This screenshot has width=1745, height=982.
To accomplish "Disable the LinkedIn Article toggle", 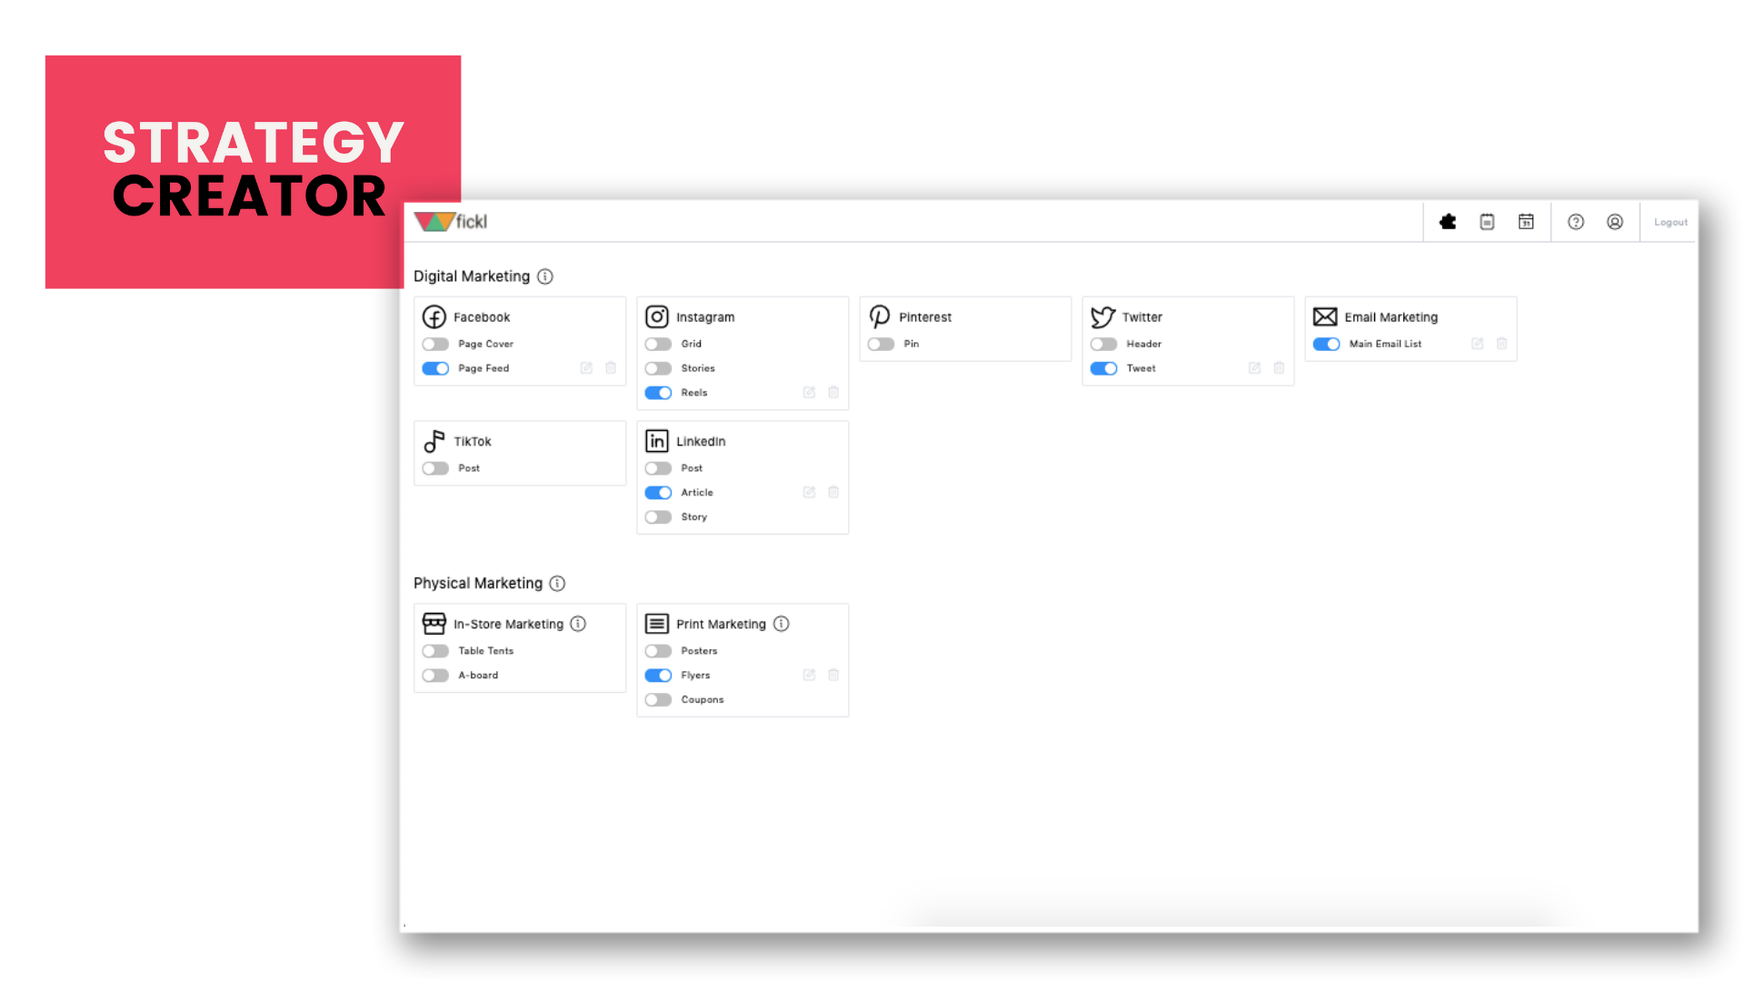I will click(658, 492).
